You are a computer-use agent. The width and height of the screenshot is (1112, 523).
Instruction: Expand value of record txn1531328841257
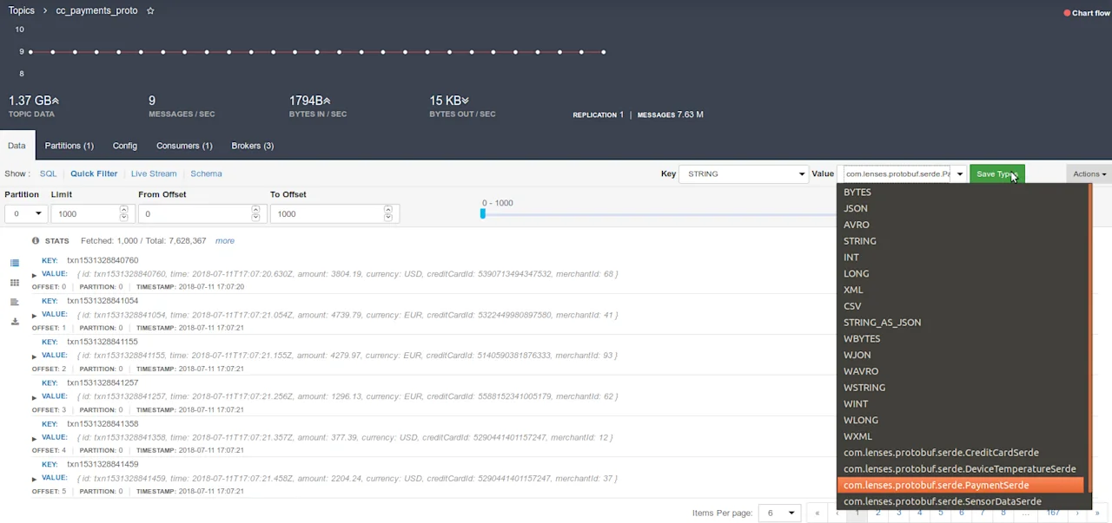tap(34, 397)
